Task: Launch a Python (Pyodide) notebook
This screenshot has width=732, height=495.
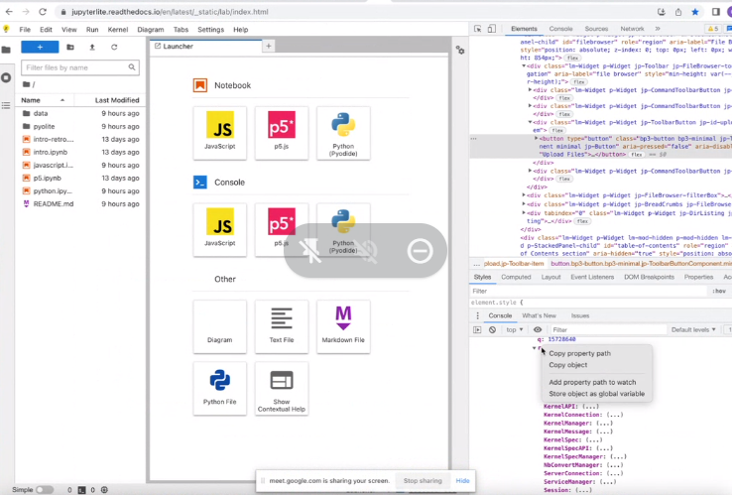Action: coord(343,133)
